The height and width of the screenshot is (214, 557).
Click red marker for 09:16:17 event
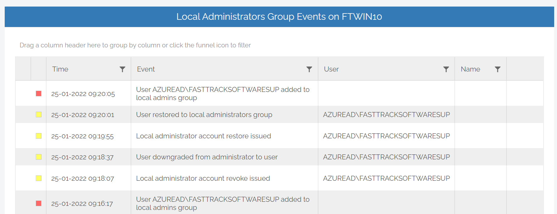[39, 203]
